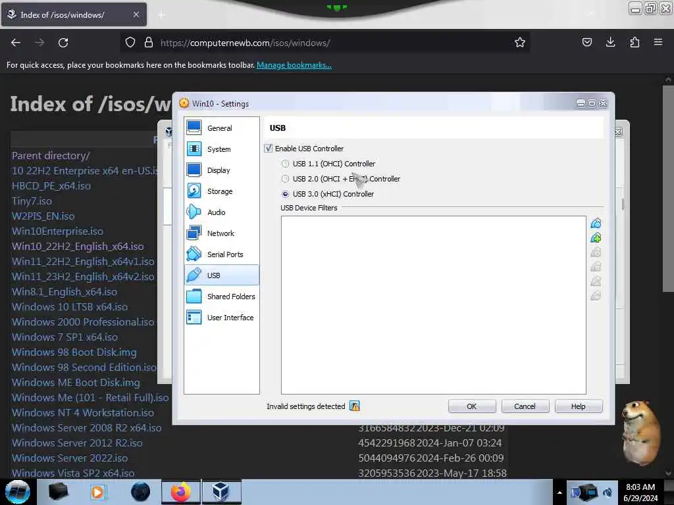674x505 pixels.
Task: Select the Index of /isos/windows/ tab
Action: click(x=68, y=15)
